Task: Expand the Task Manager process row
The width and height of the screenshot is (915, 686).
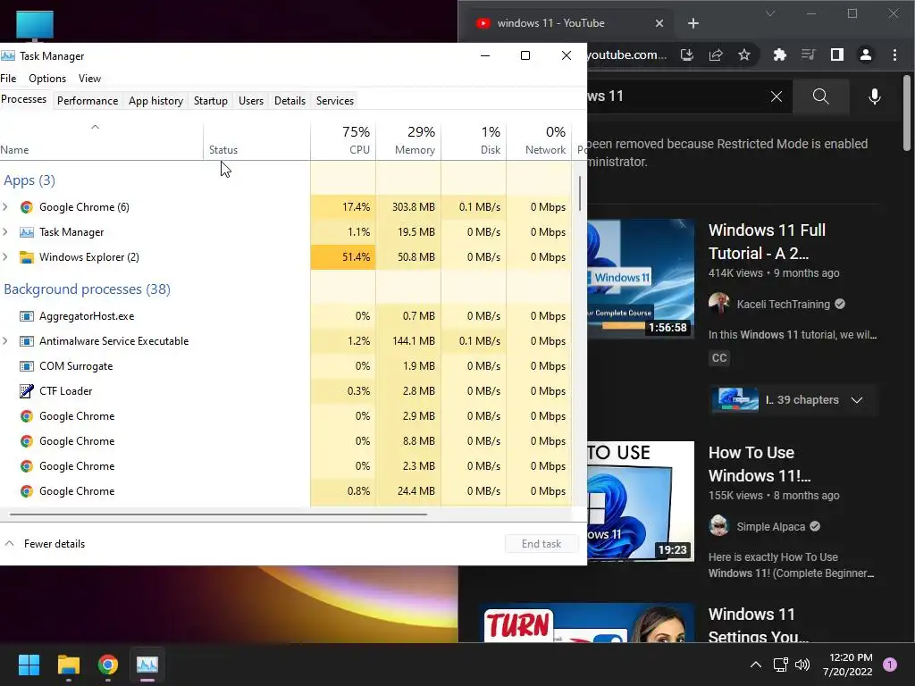Action: pos(5,232)
